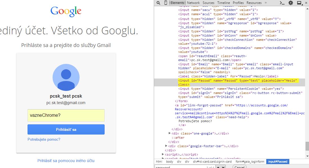Show more DevTools tabs with the » chevron

(266, 3)
